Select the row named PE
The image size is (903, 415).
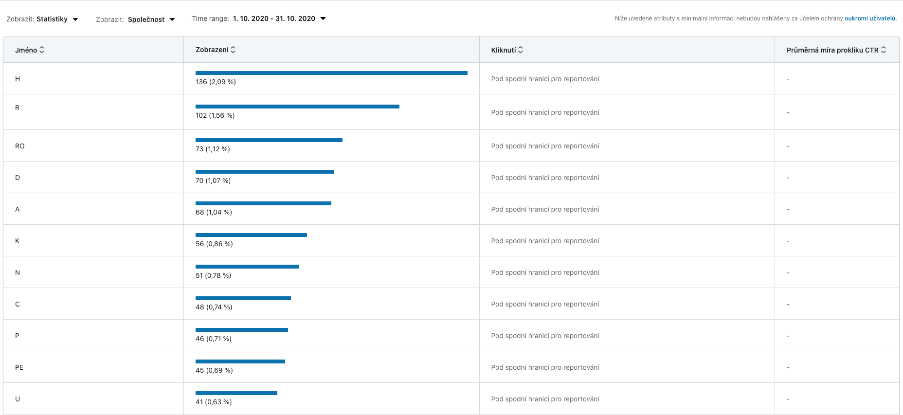[x=19, y=367]
